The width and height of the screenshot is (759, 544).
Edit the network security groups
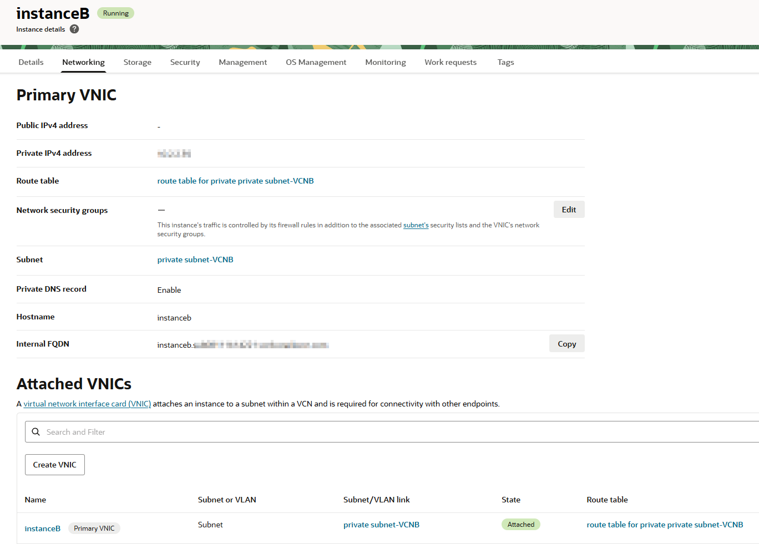[569, 210]
